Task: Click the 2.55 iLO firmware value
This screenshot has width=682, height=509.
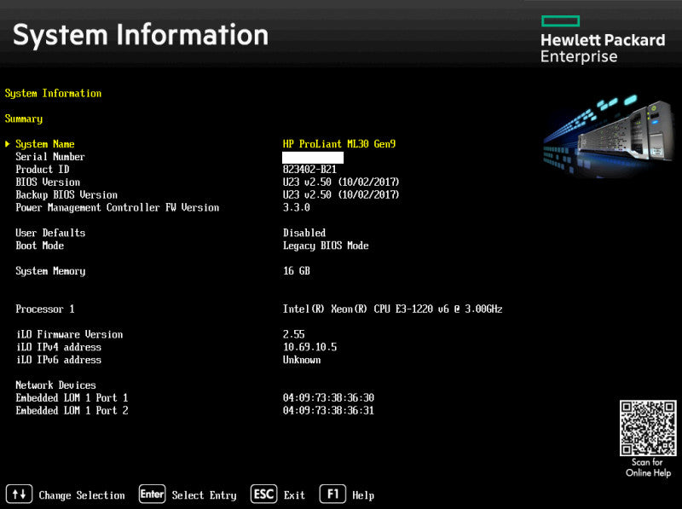Action: (x=294, y=334)
